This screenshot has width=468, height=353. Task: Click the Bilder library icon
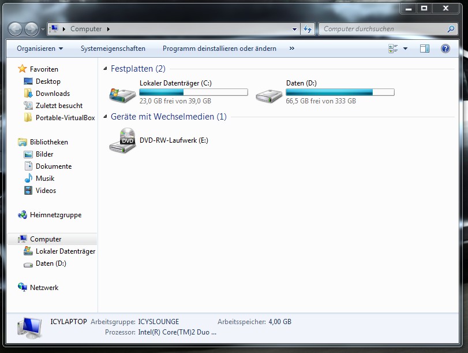pos(28,154)
